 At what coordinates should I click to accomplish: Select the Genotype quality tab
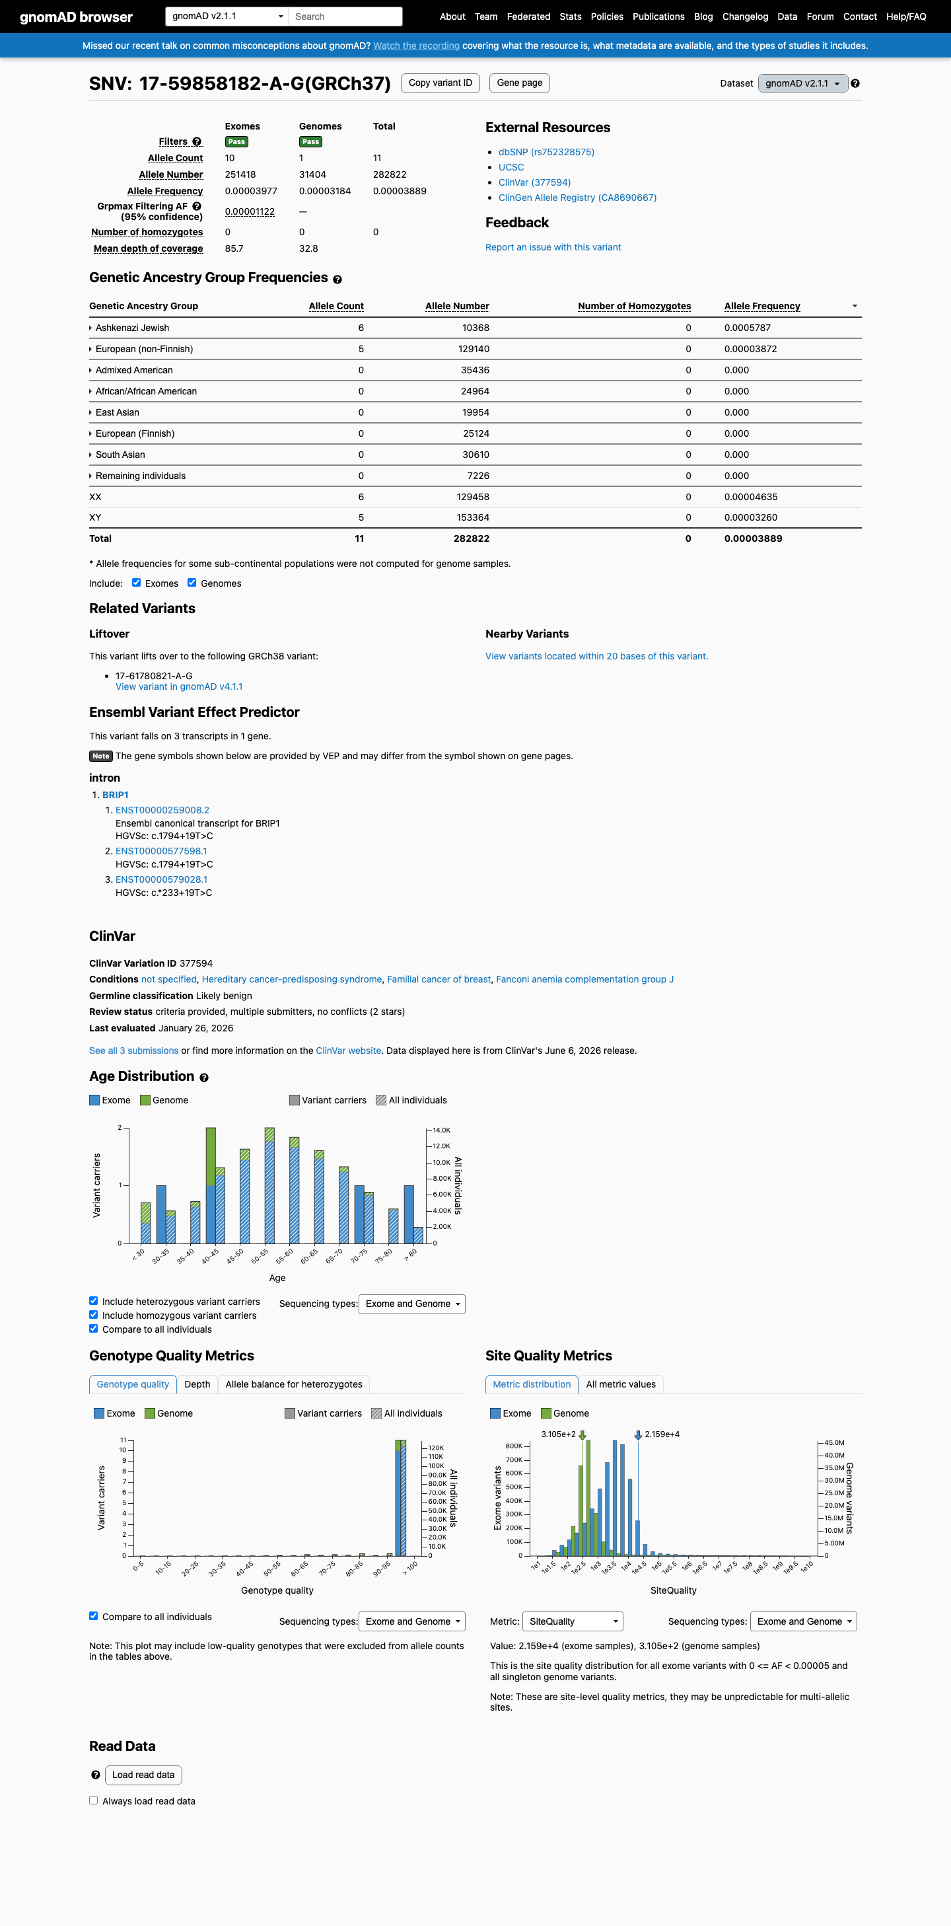tap(133, 1384)
